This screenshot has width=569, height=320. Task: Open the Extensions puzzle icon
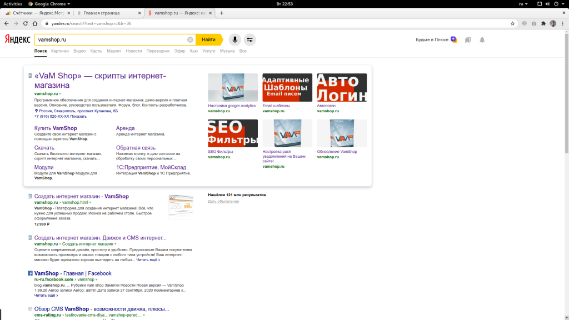[543, 23]
